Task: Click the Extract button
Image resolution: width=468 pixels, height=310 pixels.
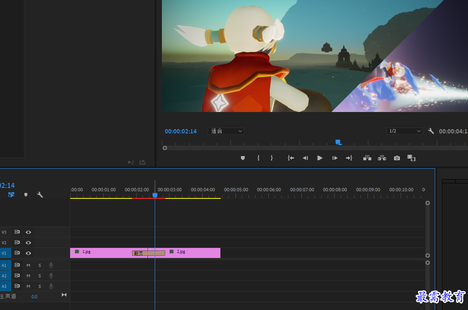Action: pyautogui.click(x=382, y=158)
